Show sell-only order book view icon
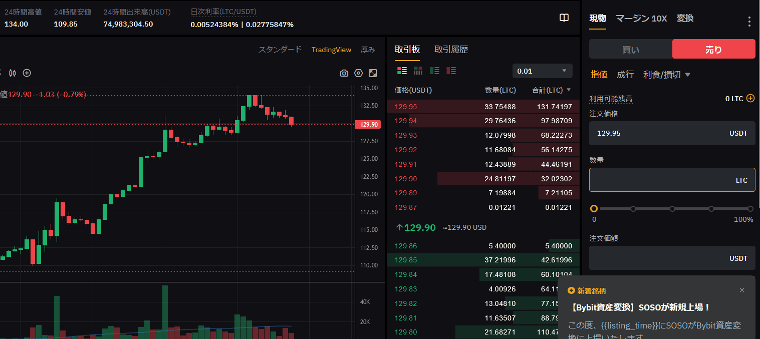 [x=451, y=71]
